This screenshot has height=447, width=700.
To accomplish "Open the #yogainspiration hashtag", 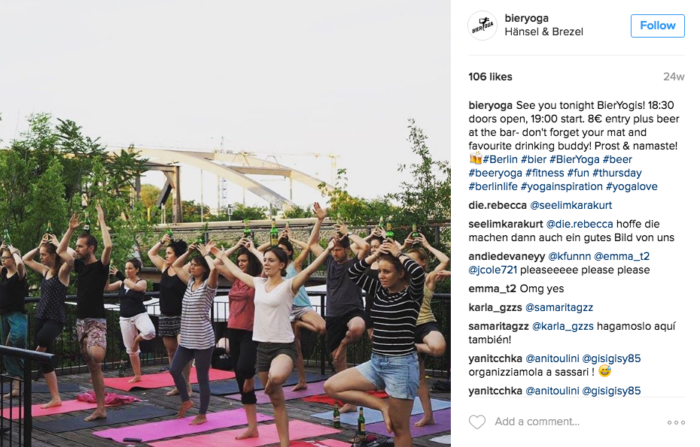I will [562, 186].
